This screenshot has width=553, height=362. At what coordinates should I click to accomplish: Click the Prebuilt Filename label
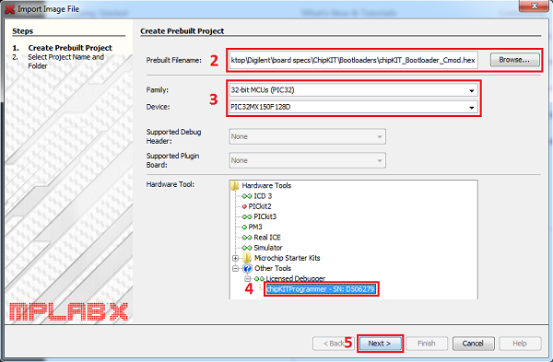[174, 60]
